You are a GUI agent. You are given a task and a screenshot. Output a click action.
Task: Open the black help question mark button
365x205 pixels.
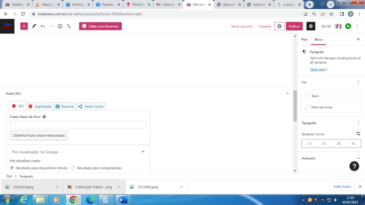[354, 166]
